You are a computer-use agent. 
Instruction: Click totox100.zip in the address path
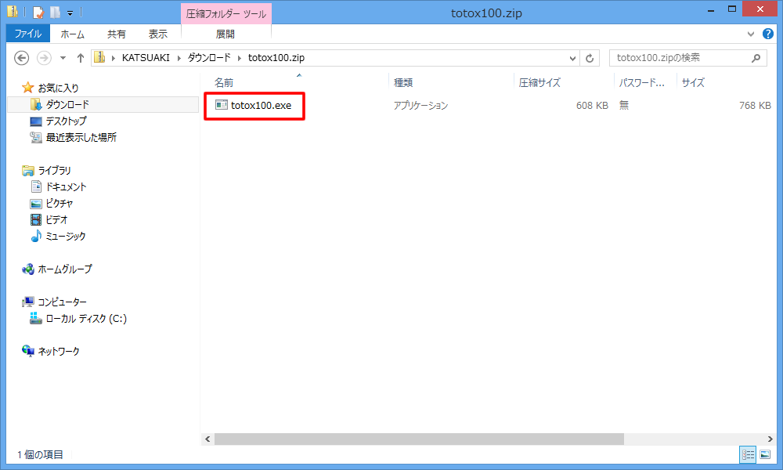click(276, 57)
